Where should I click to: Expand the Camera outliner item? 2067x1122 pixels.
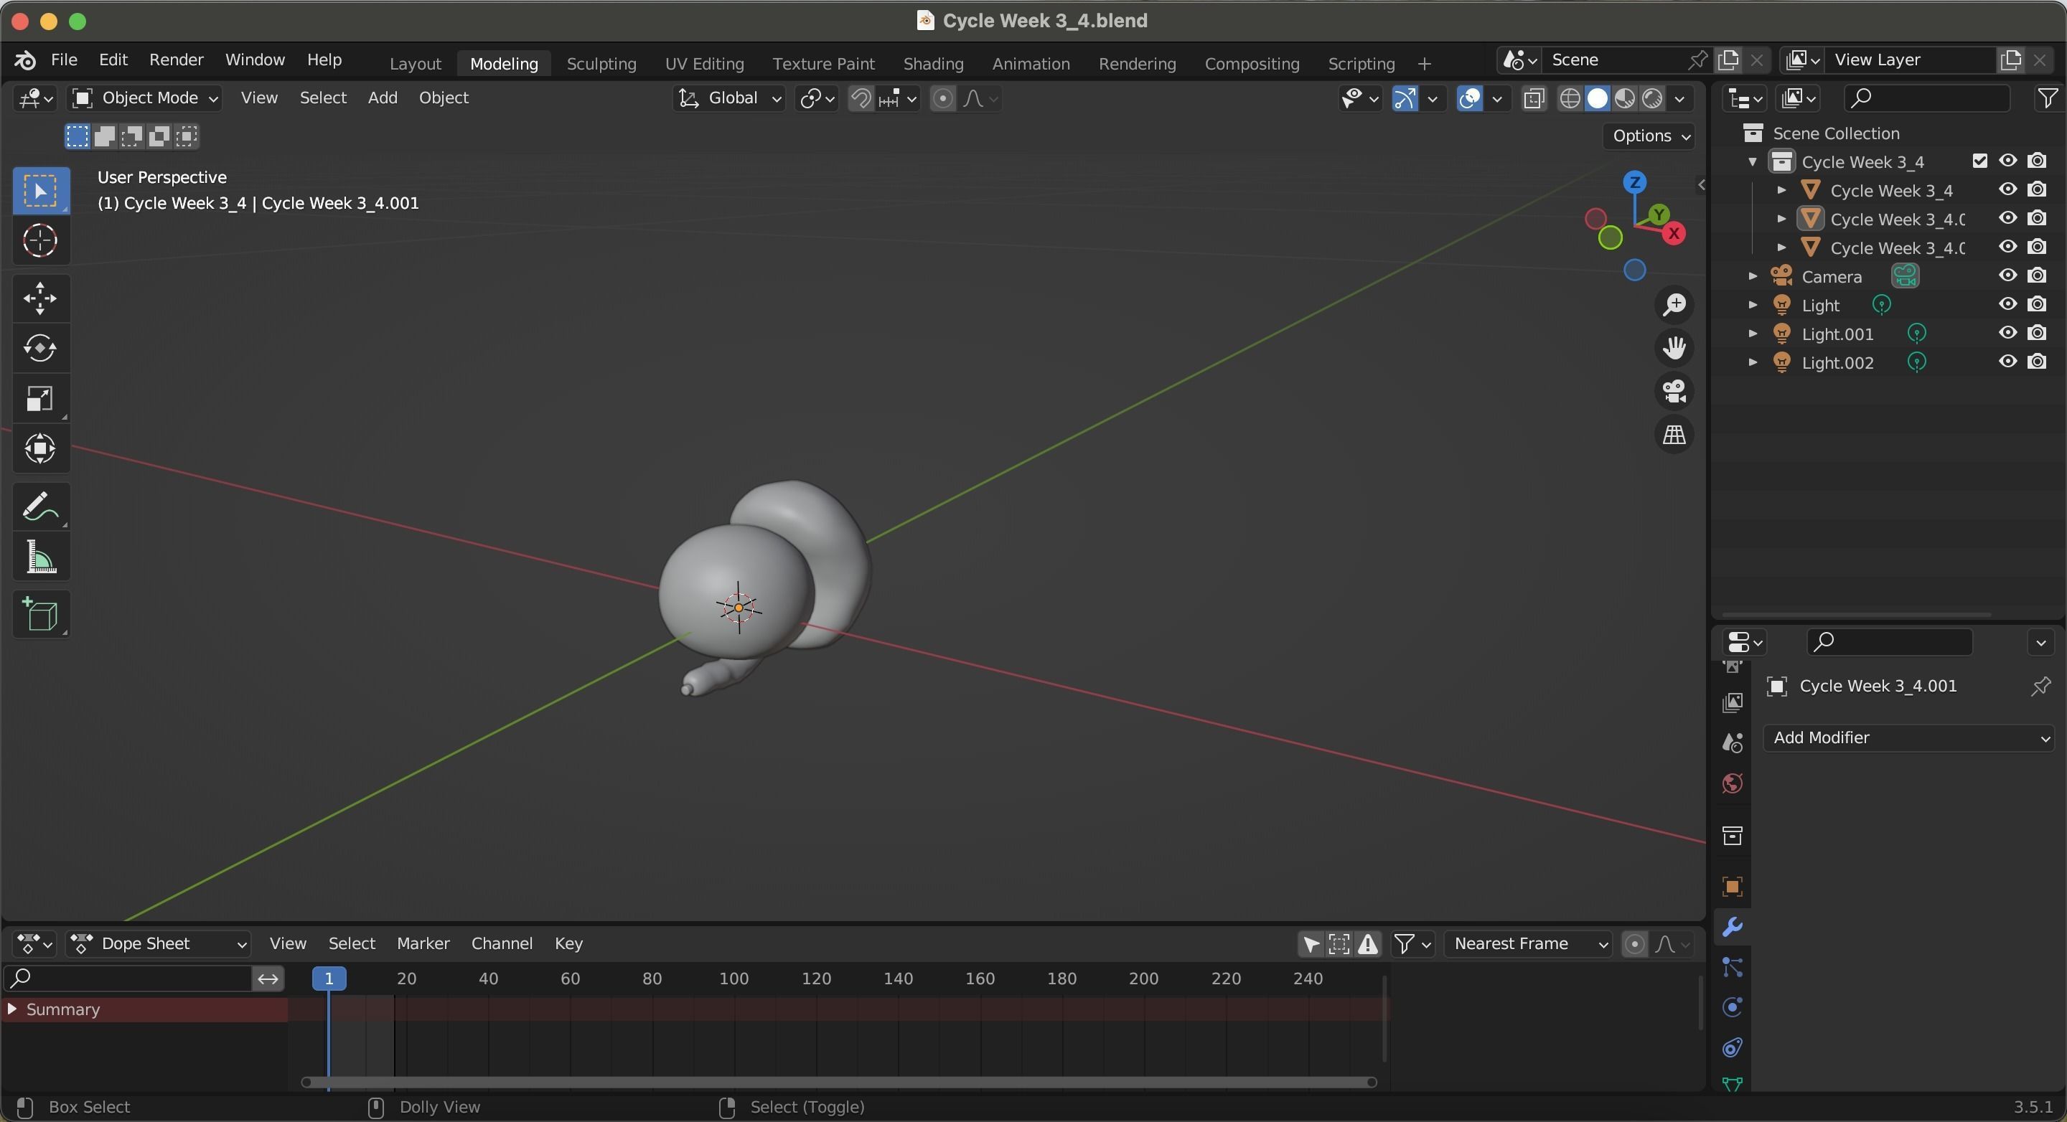click(1753, 276)
